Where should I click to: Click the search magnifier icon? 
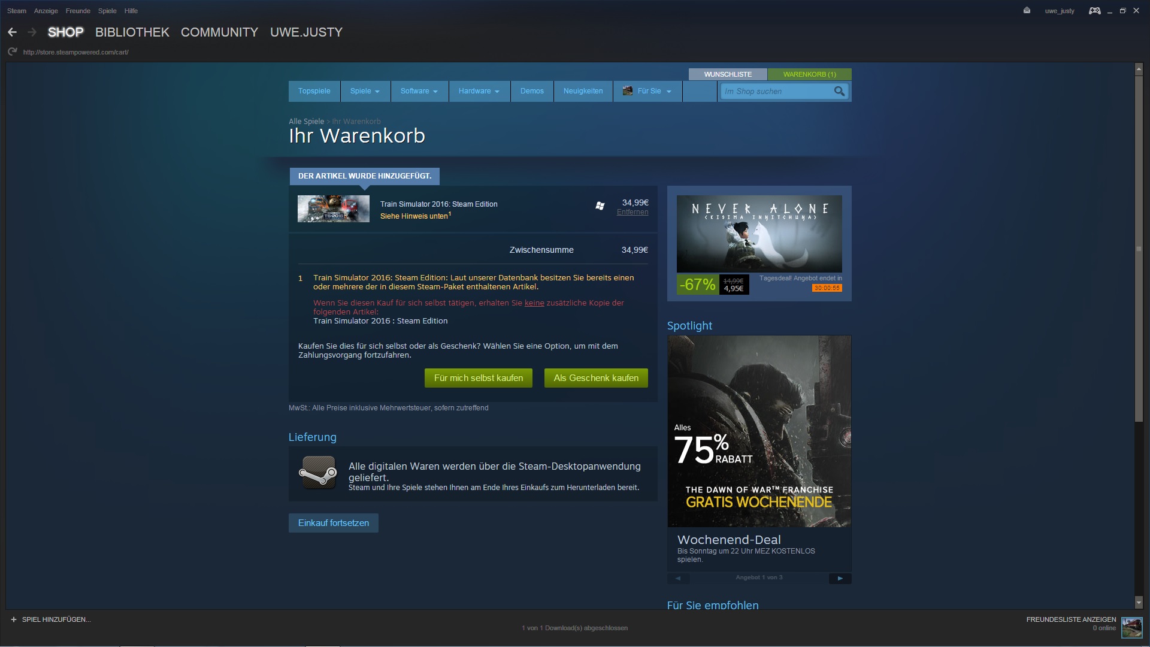coord(839,91)
